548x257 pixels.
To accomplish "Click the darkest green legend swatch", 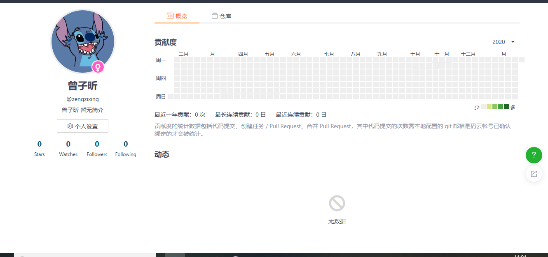I will coord(506,107).
